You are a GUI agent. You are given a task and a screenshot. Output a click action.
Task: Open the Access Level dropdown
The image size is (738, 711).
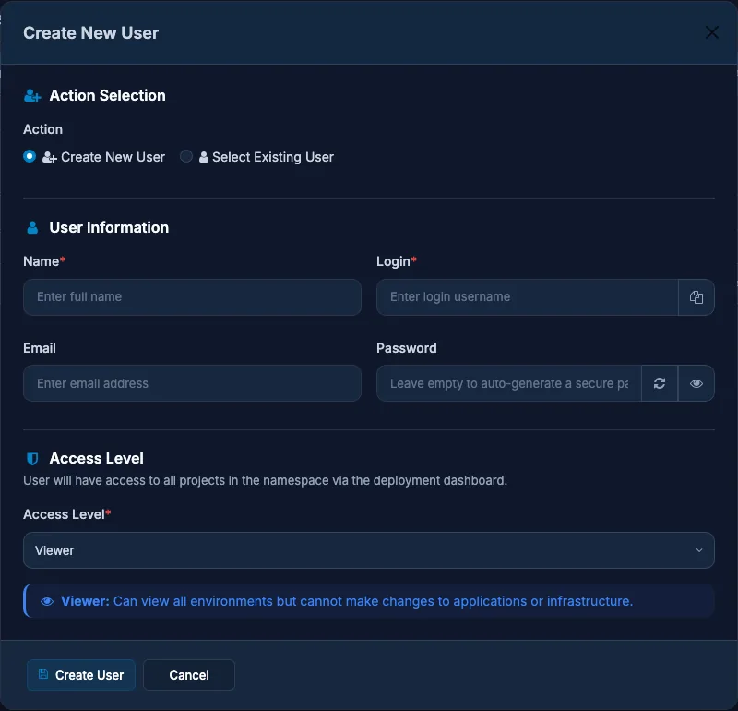369,550
